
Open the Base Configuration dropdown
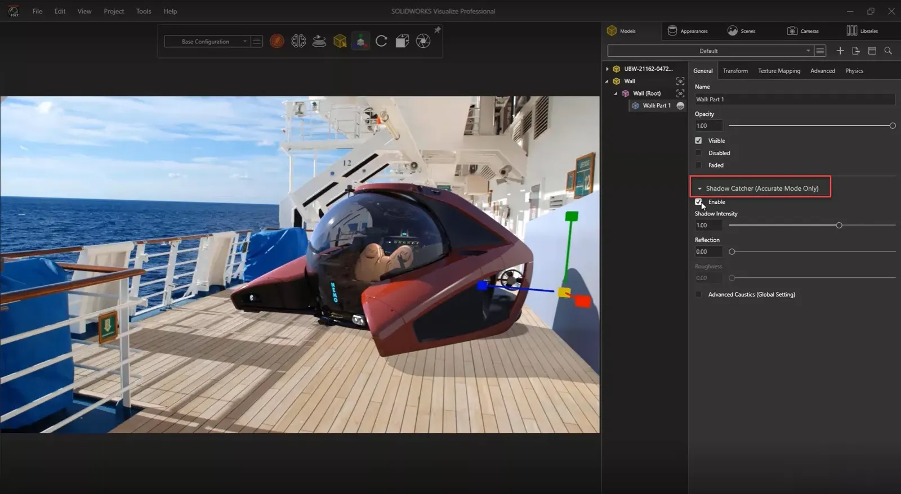[207, 42]
